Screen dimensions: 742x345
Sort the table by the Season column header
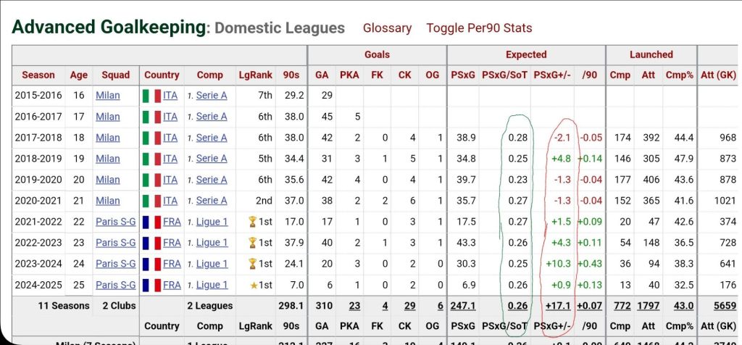[38, 75]
